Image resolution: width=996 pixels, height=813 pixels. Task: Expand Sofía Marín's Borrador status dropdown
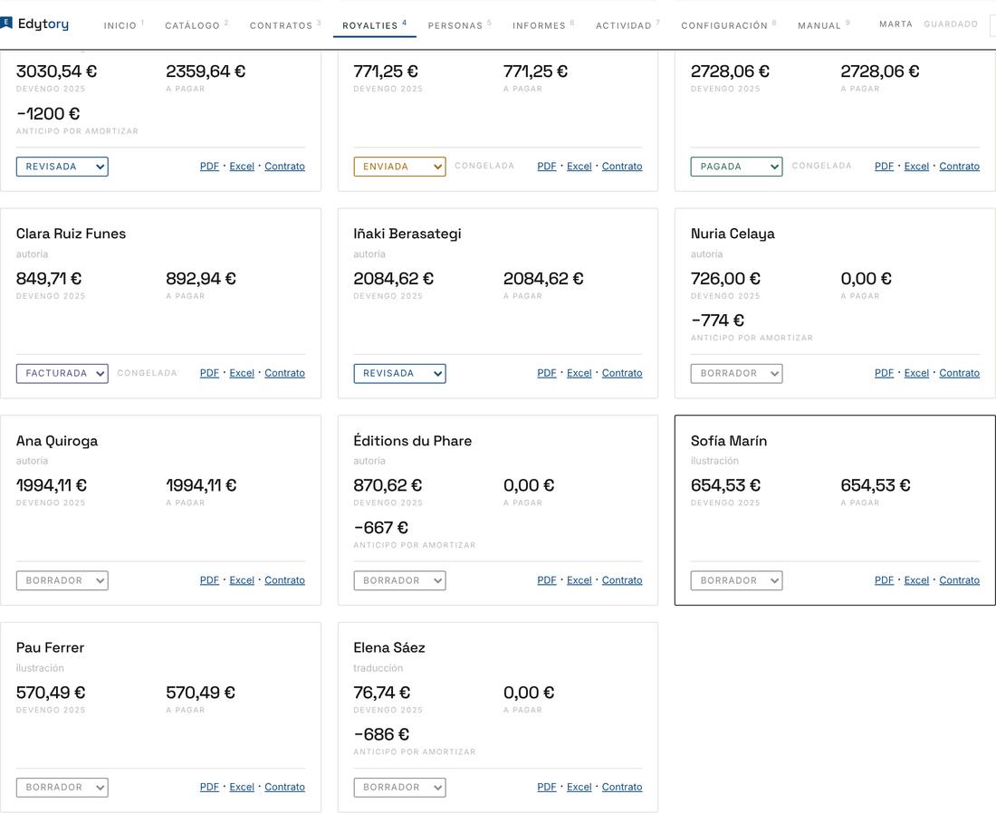(x=736, y=580)
